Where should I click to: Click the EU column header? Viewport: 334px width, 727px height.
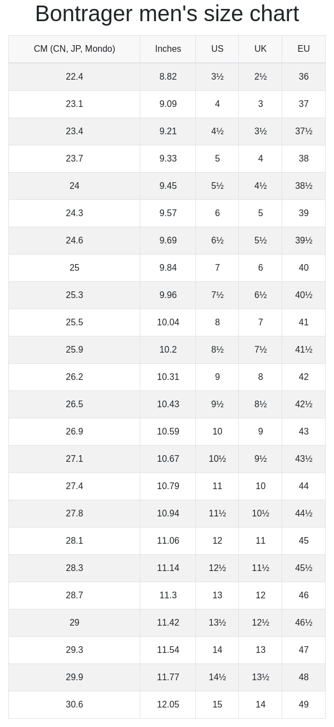[303, 49]
